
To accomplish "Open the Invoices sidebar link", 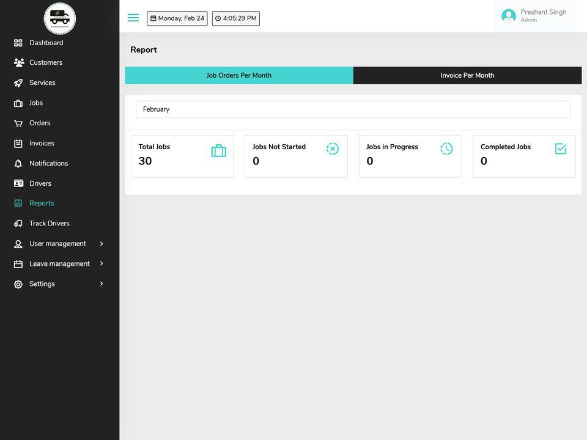I will [42, 143].
